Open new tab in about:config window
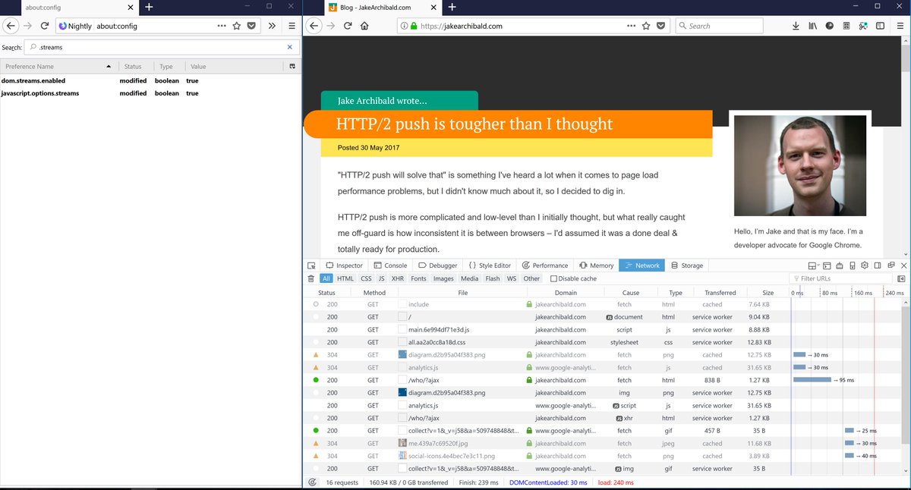 [149, 7]
